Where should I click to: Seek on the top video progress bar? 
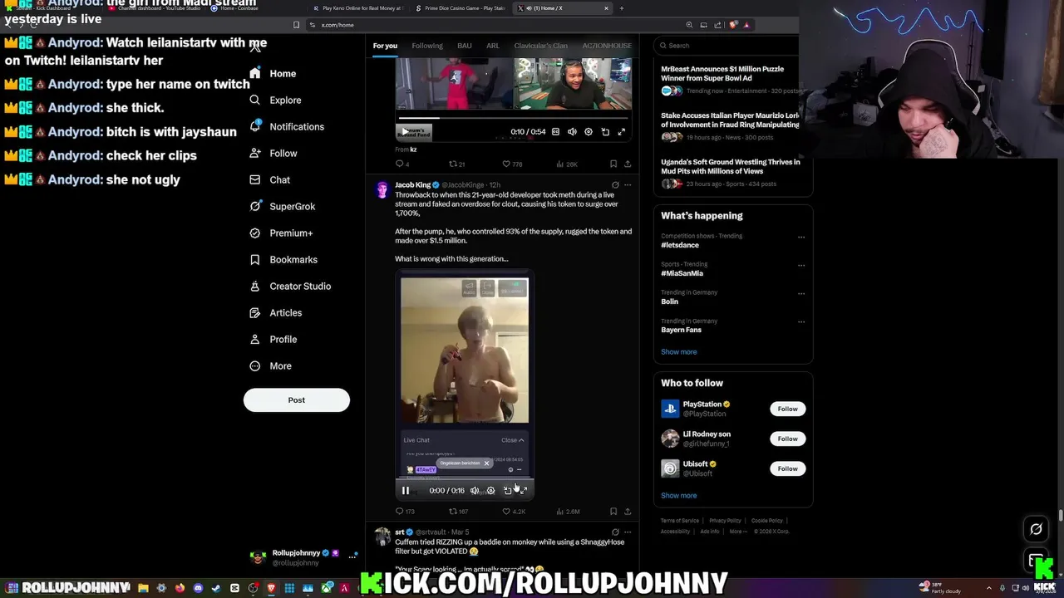click(513, 118)
